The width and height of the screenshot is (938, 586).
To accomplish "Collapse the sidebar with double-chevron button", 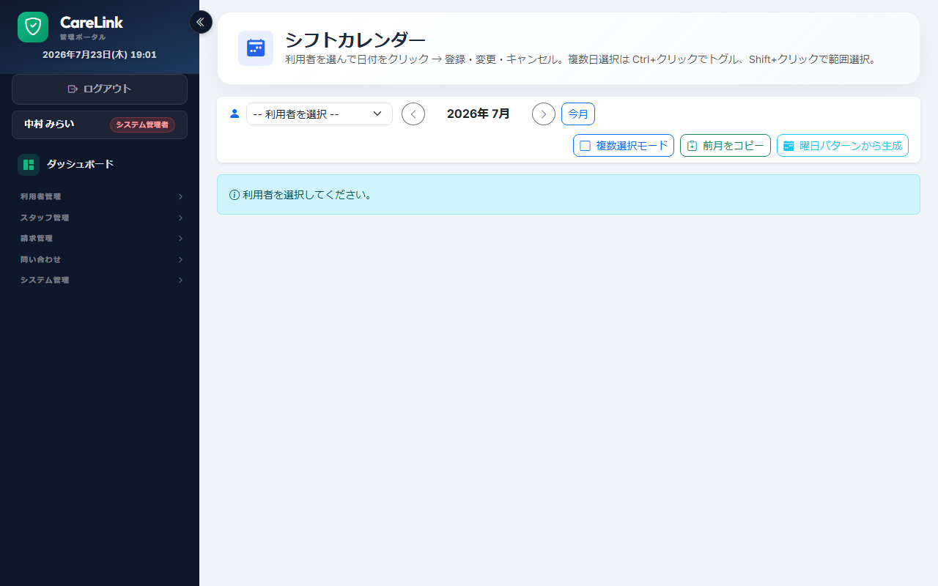I will [201, 22].
